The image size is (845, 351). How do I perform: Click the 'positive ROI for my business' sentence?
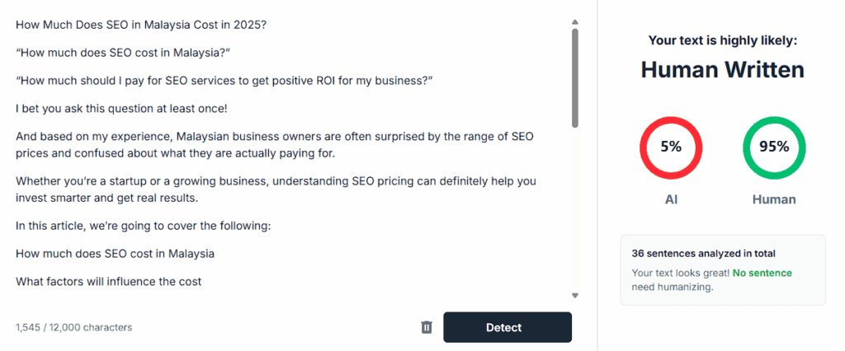(x=224, y=80)
